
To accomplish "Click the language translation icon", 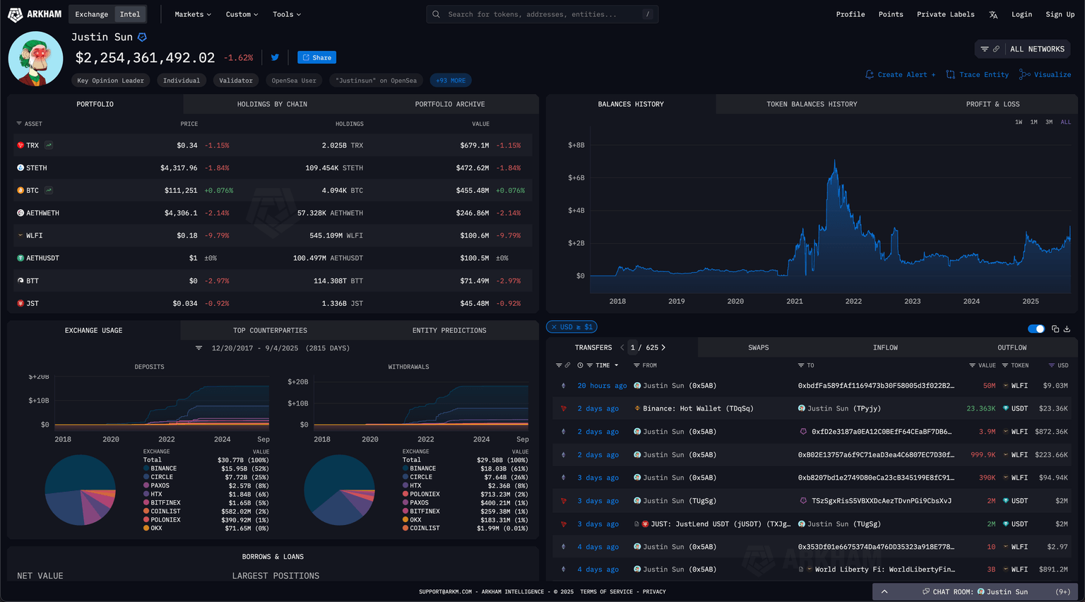I will pos(993,14).
